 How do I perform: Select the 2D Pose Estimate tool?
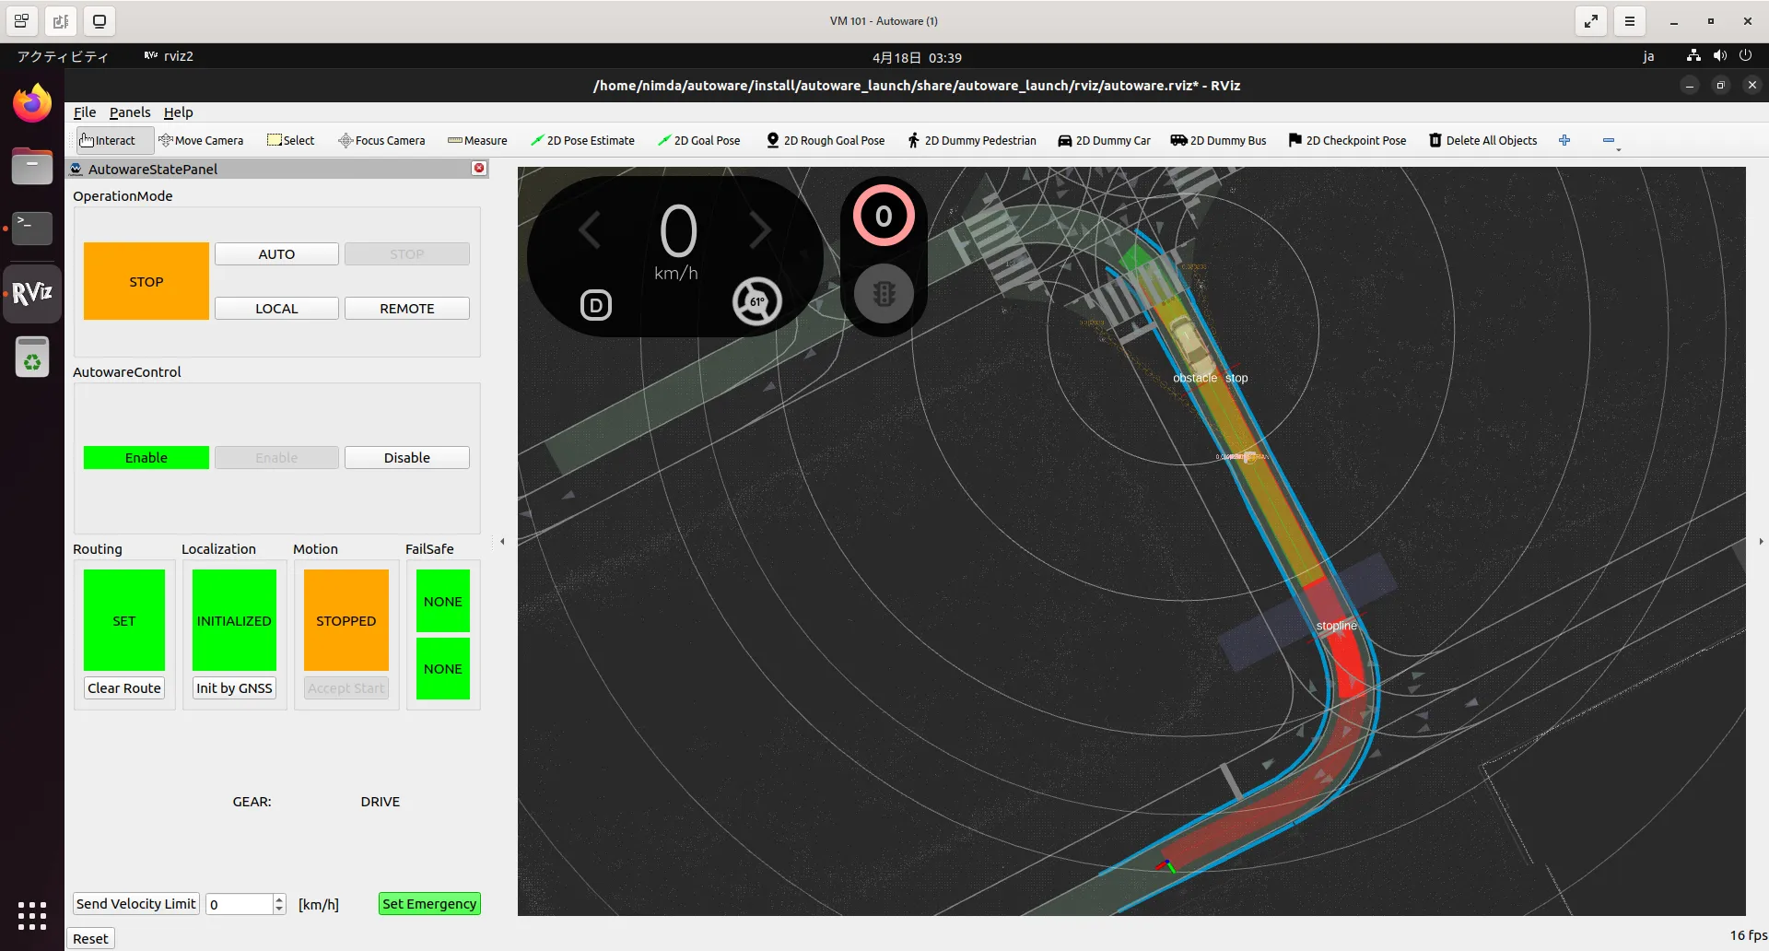click(x=582, y=140)
